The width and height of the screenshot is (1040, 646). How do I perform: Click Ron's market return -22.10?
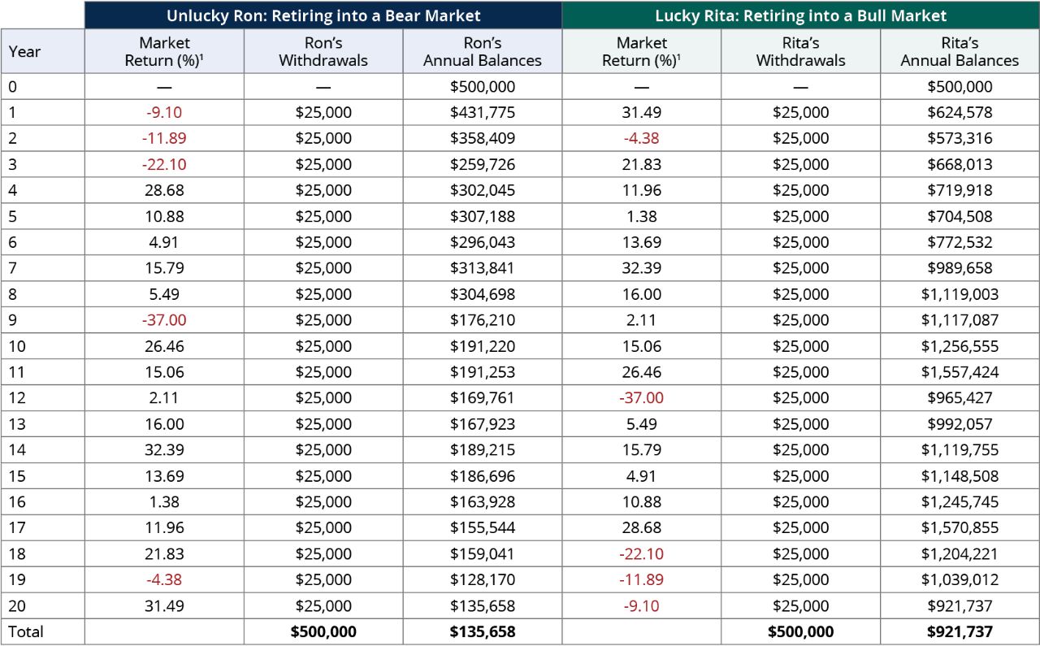[164, 164]
